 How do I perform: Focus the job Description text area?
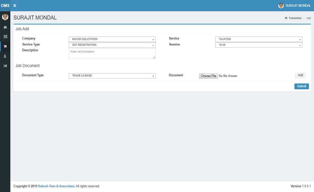pyautogui.click(x=112, y=53)
